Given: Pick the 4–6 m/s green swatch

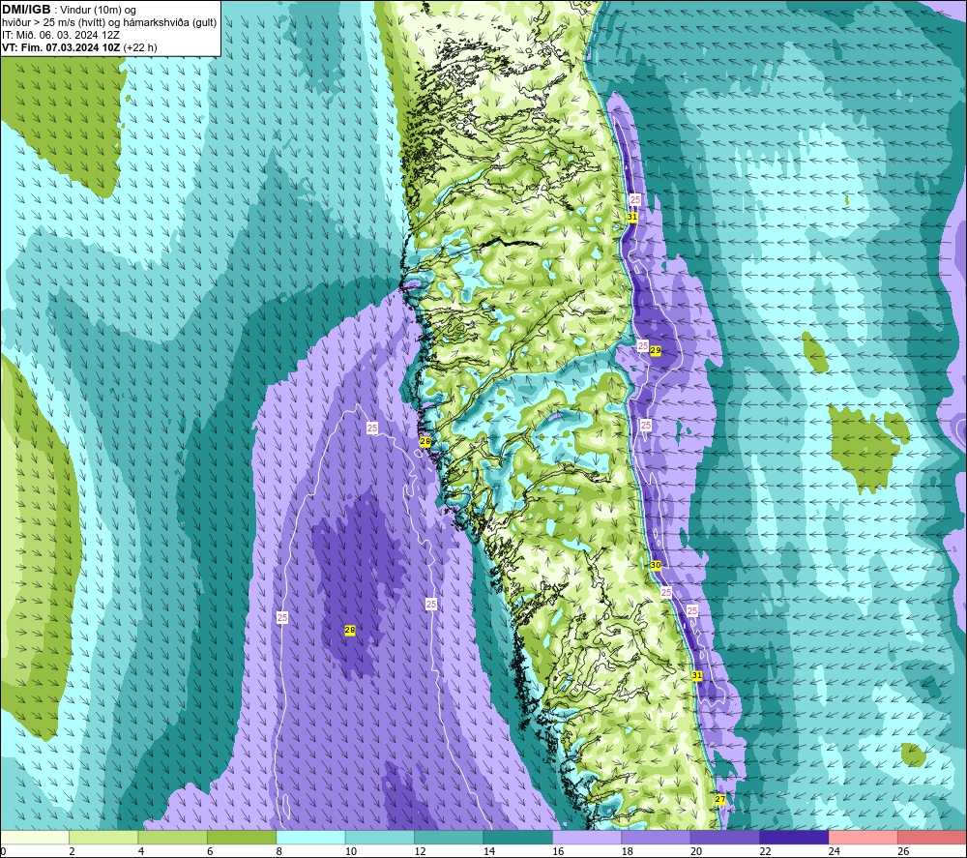Looking at the screenshot, I should 173,837.
